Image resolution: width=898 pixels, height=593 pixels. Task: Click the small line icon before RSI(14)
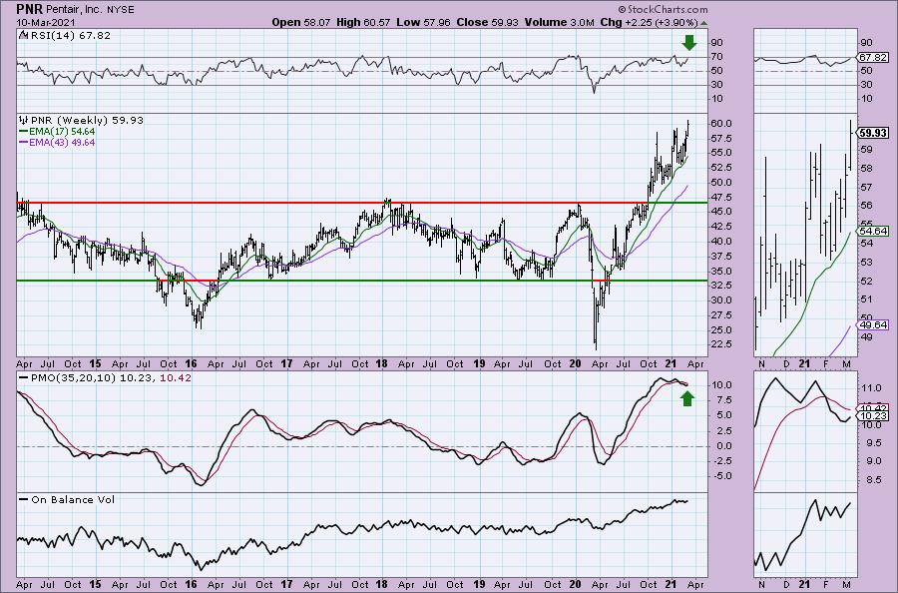coord(24,35)
